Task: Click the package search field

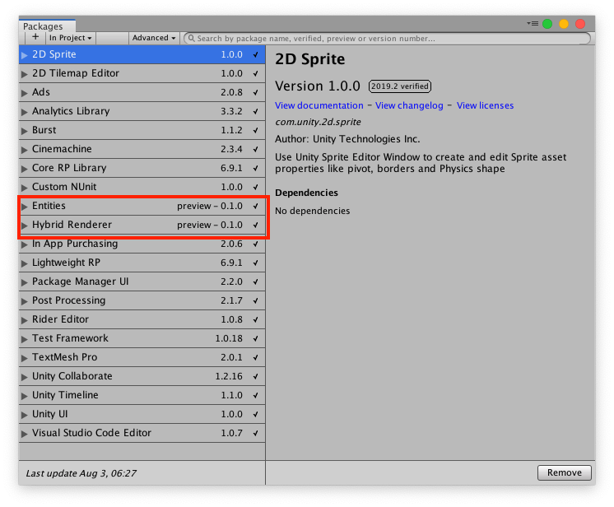Action: click(x=388, y=38)
